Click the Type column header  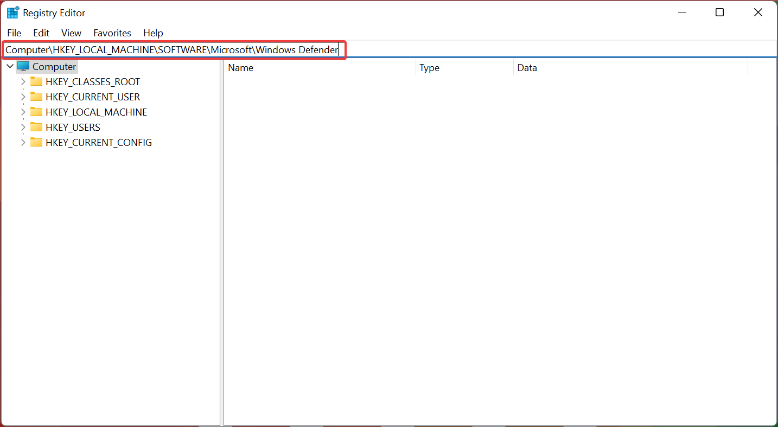[464, 68]
